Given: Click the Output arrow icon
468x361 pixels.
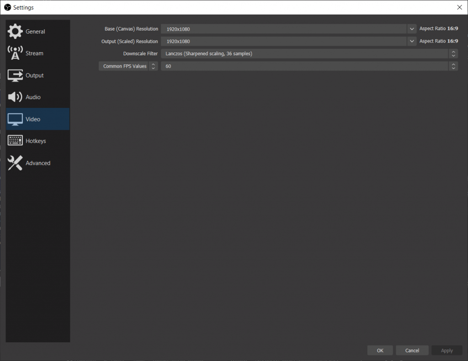Looking at the screenshot, I should [x=15, y=75].
